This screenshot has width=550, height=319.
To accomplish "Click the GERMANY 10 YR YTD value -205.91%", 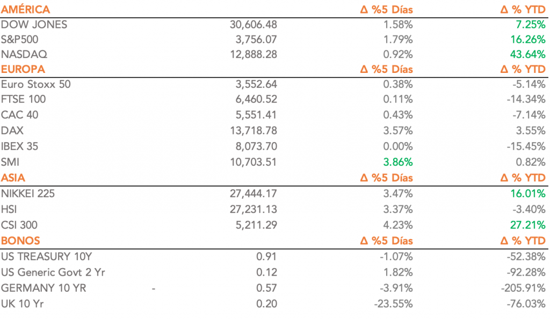I will 524,288.
